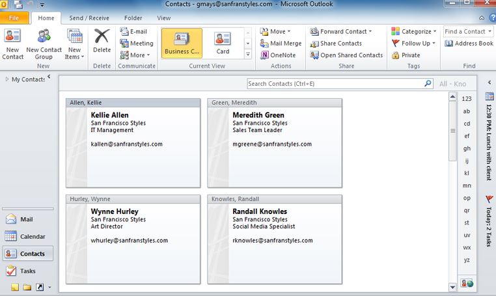Start a Mail Merge
This screenshot has height=296, width=496.
coord(281,44)
